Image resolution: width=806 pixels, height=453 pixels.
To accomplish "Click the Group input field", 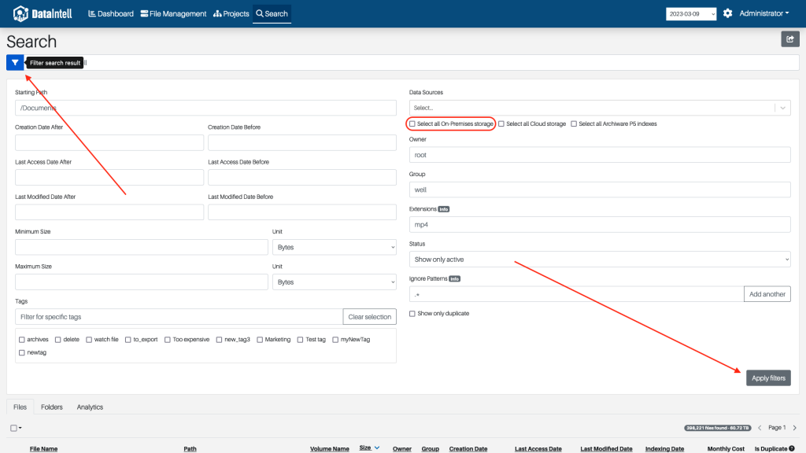I will tap(599, 190).
